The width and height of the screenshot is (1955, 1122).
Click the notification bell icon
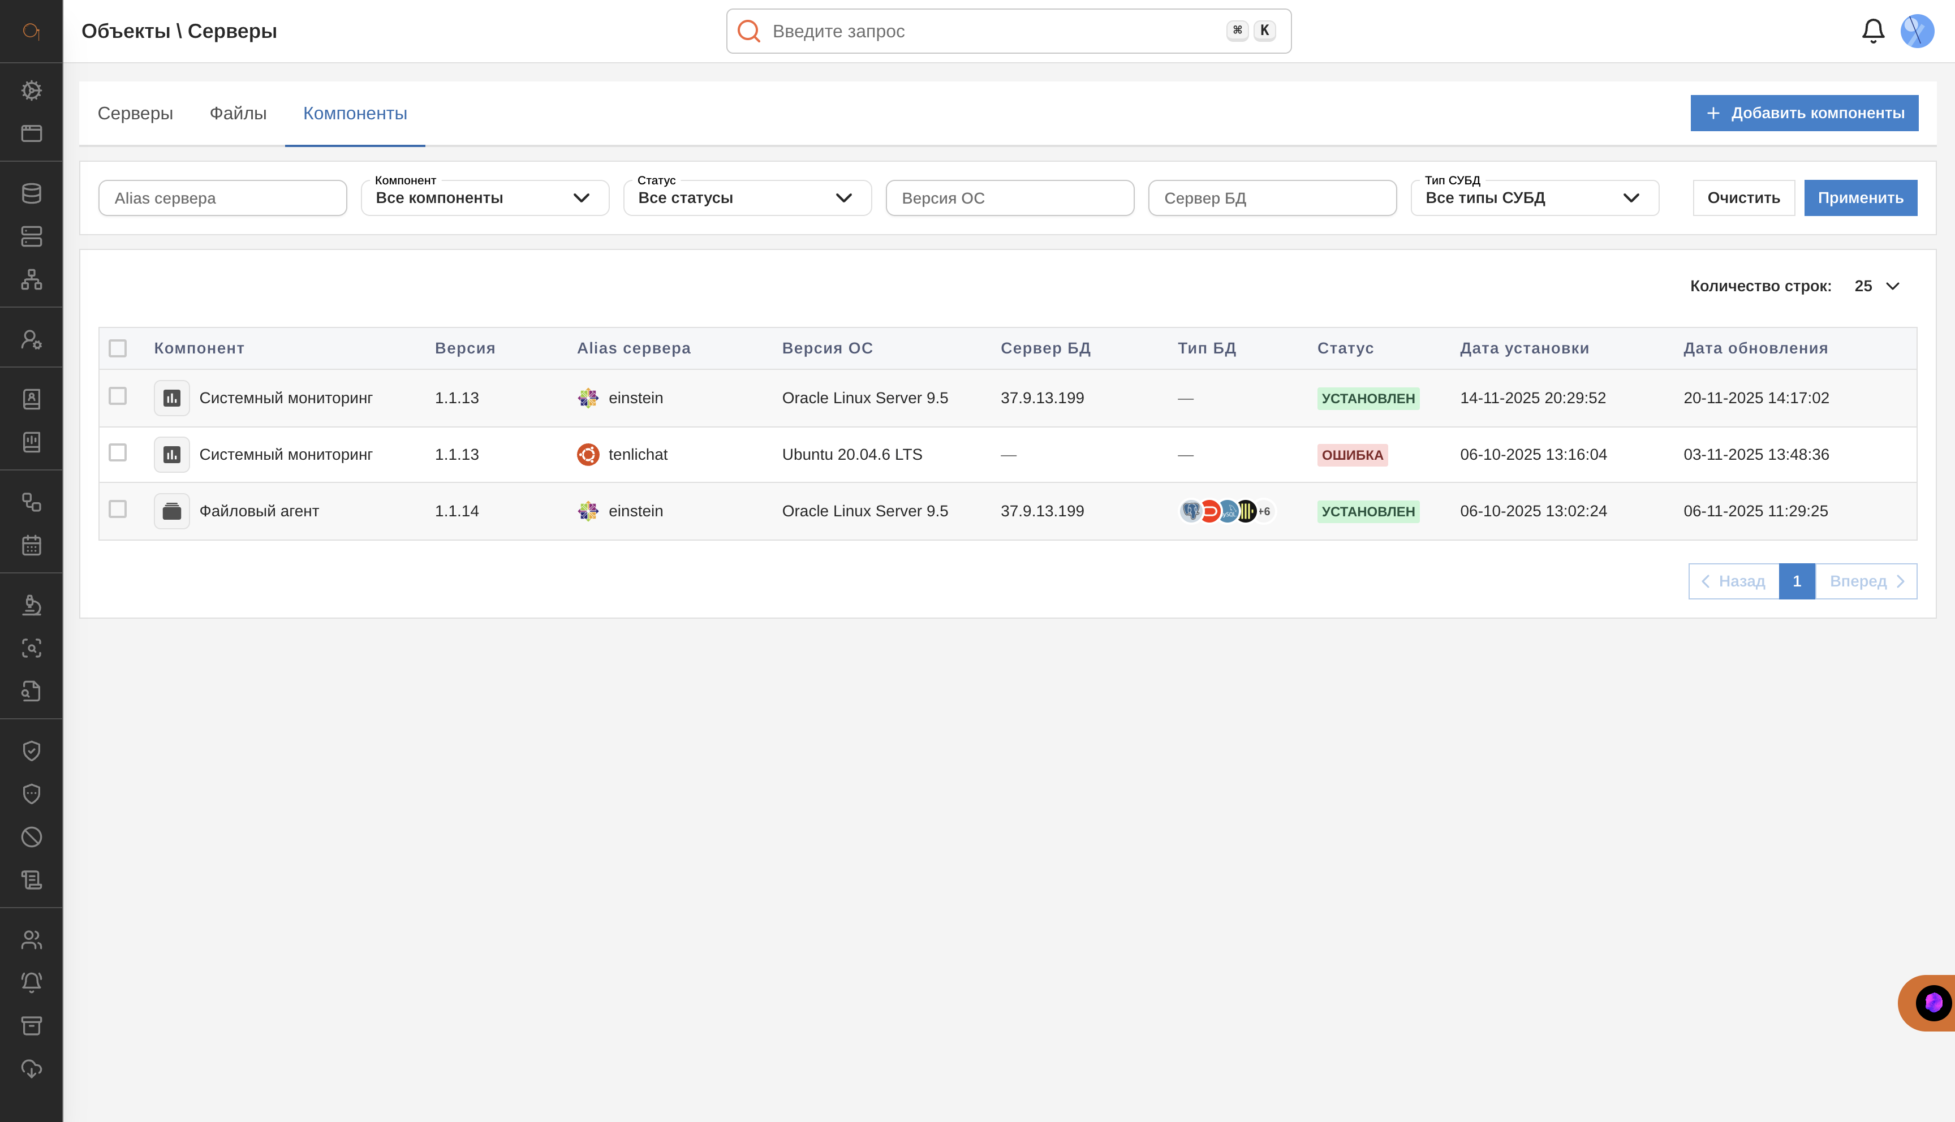click(x=1872, y=31)
